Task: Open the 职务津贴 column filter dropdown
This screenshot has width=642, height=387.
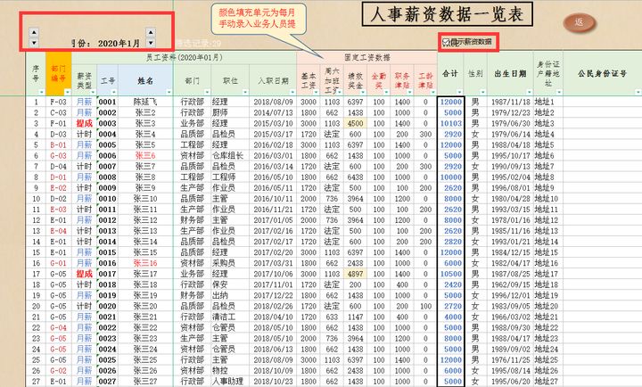Action: (x=410, y=92)
